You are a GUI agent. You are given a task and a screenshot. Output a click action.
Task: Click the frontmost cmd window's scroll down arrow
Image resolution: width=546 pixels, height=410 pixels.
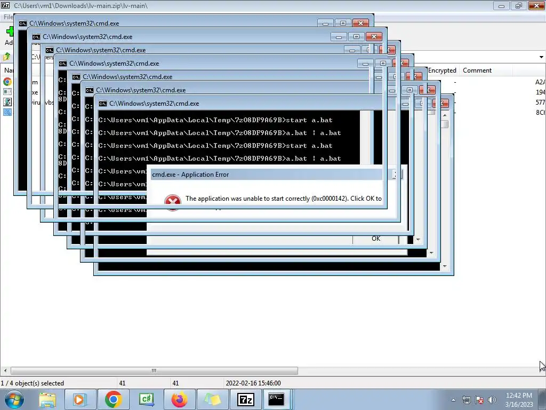[x=445, y=267]
